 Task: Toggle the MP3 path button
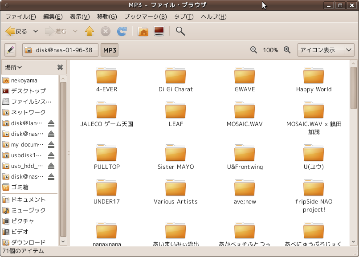click(x=110, y=50)
